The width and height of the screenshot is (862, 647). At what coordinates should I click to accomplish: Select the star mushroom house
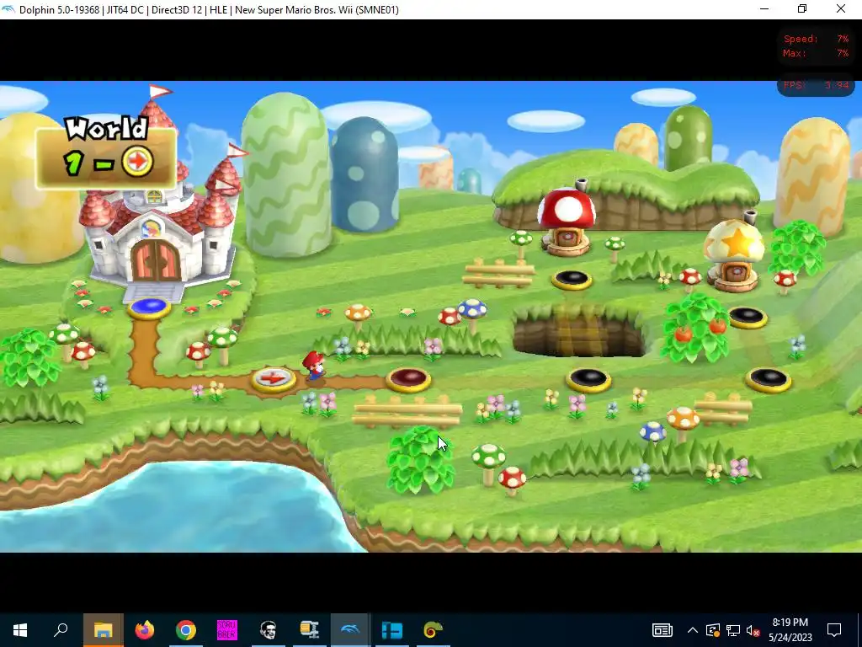(x=734, y=254)
